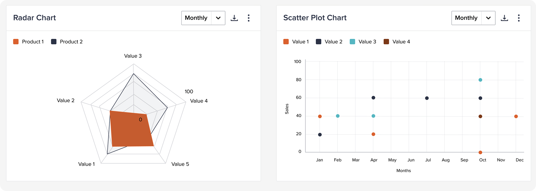Click the teal February data point

click(x=338, y=116)
